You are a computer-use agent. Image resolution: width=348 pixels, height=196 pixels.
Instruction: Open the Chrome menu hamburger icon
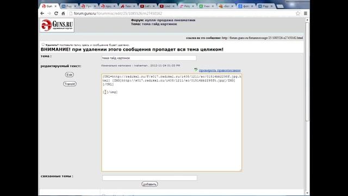click(x=306, y=14)
